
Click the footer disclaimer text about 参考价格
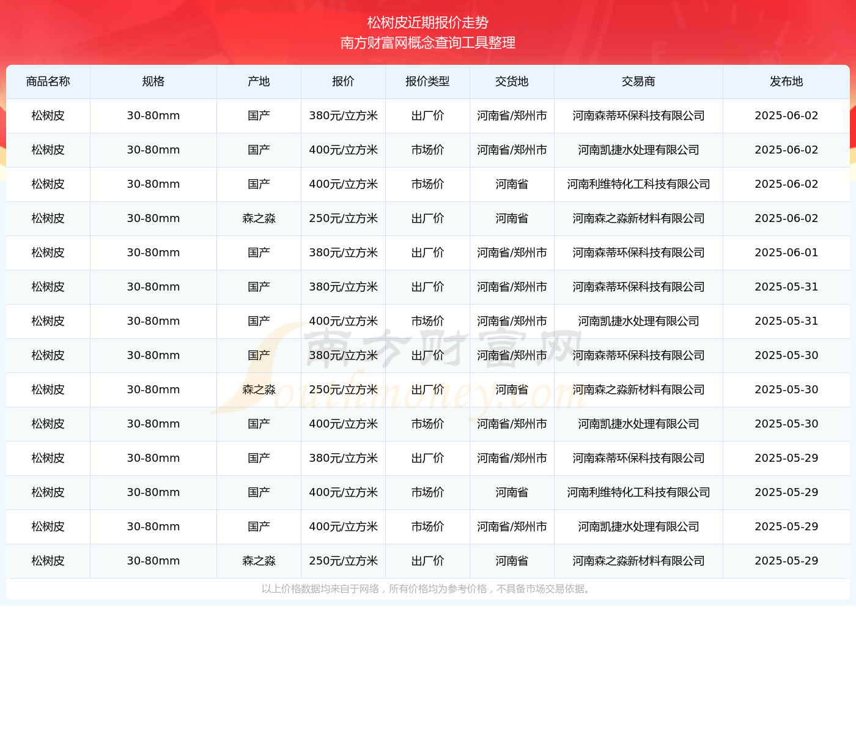click(428, 589)
